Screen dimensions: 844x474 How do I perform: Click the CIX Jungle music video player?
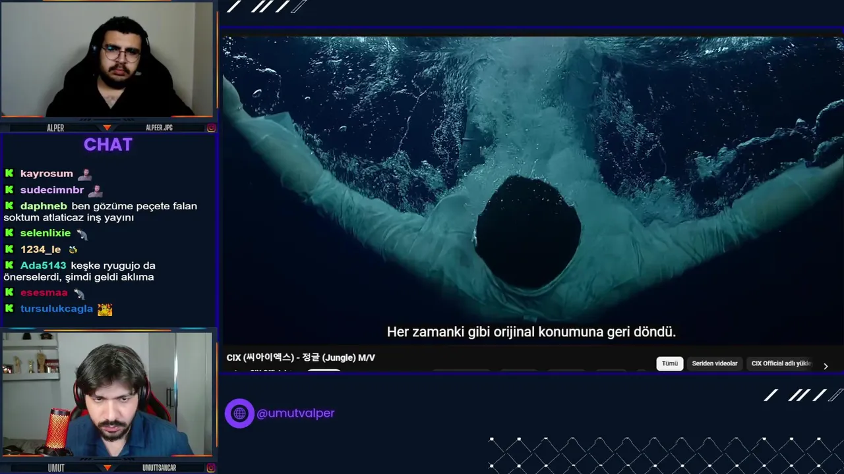click(x=532, y=191)
